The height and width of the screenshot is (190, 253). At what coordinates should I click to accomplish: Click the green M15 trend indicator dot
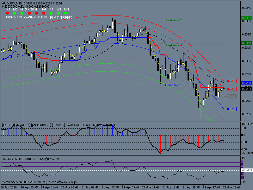coord(22,13)
